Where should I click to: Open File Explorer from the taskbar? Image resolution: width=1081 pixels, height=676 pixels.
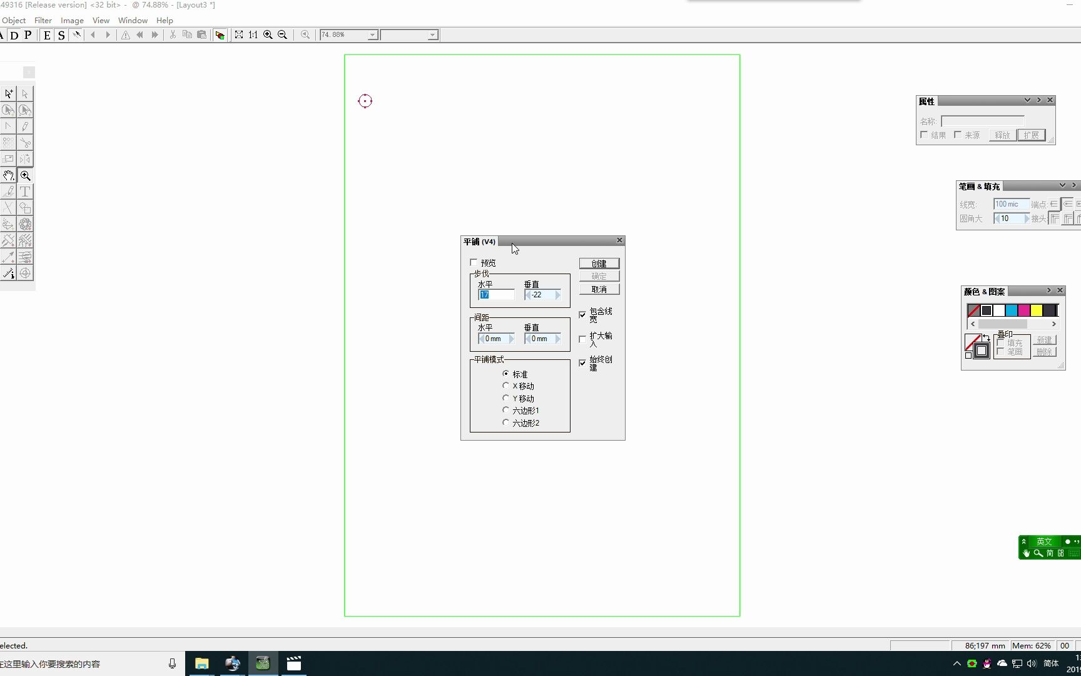[201, 663]
